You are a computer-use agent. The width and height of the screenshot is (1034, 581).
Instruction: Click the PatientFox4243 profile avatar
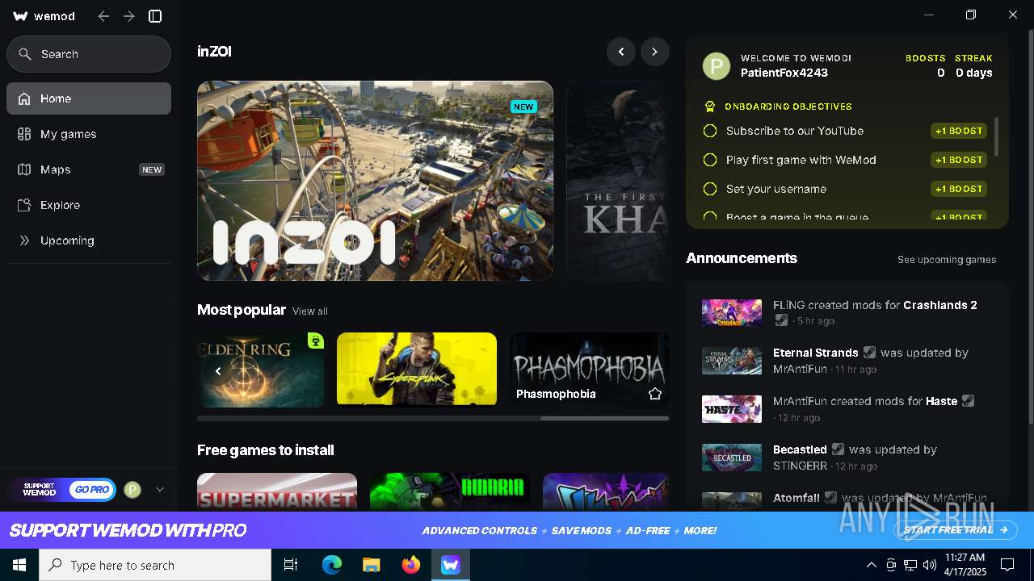(x=717, y=66)
